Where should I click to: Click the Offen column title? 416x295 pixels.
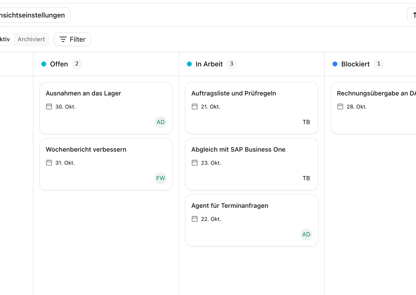click(x=59, y=64)
